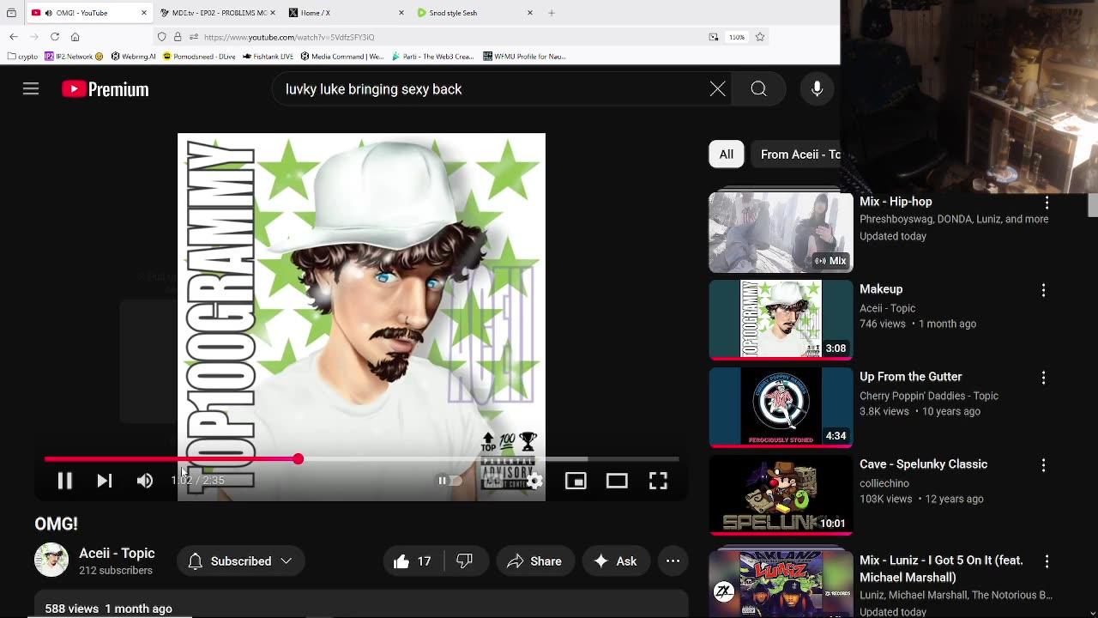Screen dimensions: 1098x618
Task: Skip to the next video
Action: pyautogui.click(x=105, y=481)
